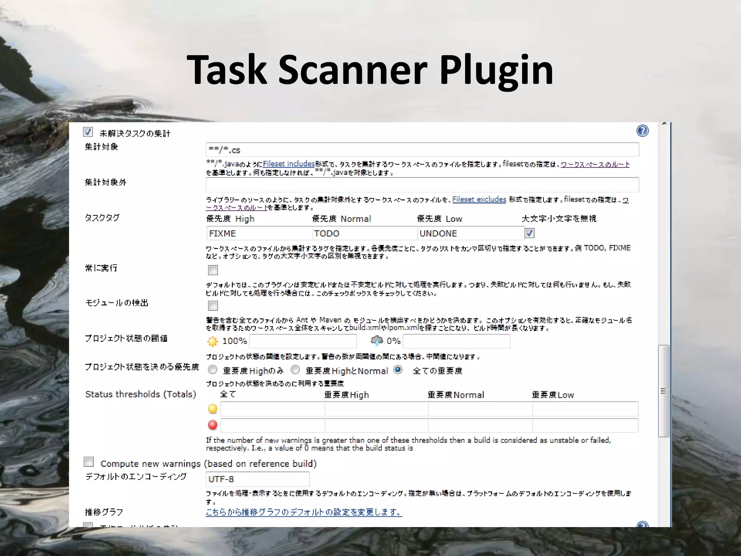Click the yellow unstable status ball

coord(213,409)
